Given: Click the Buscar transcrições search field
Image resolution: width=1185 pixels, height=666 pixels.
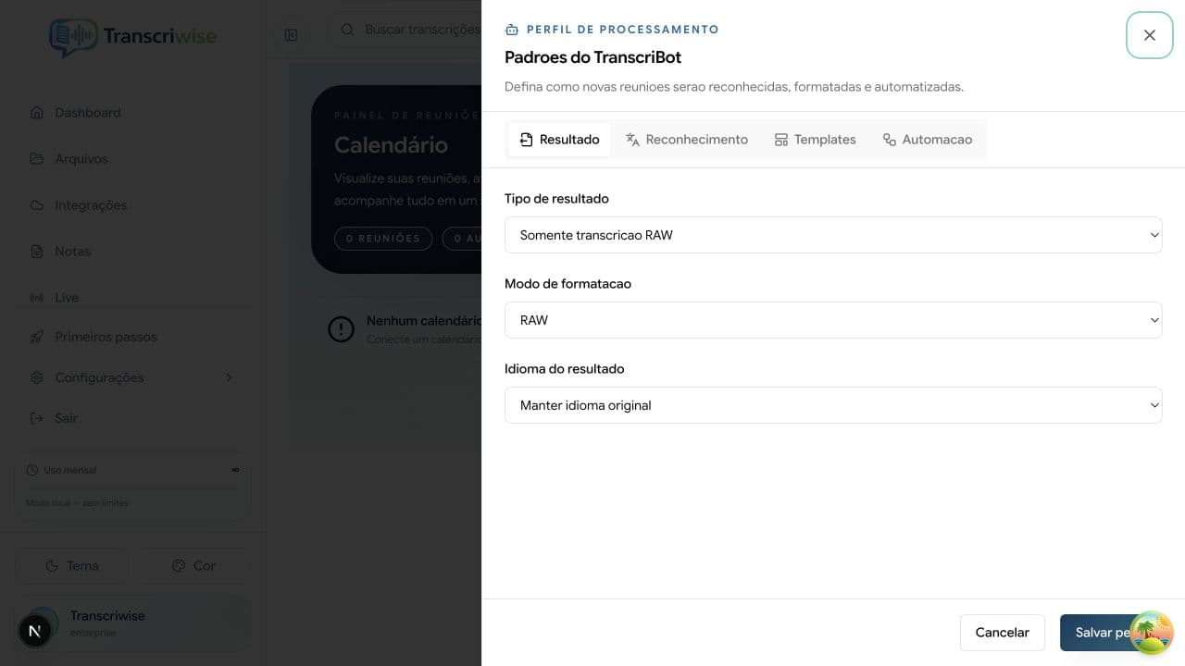Looking at the screenshot, I should (407, 30).
